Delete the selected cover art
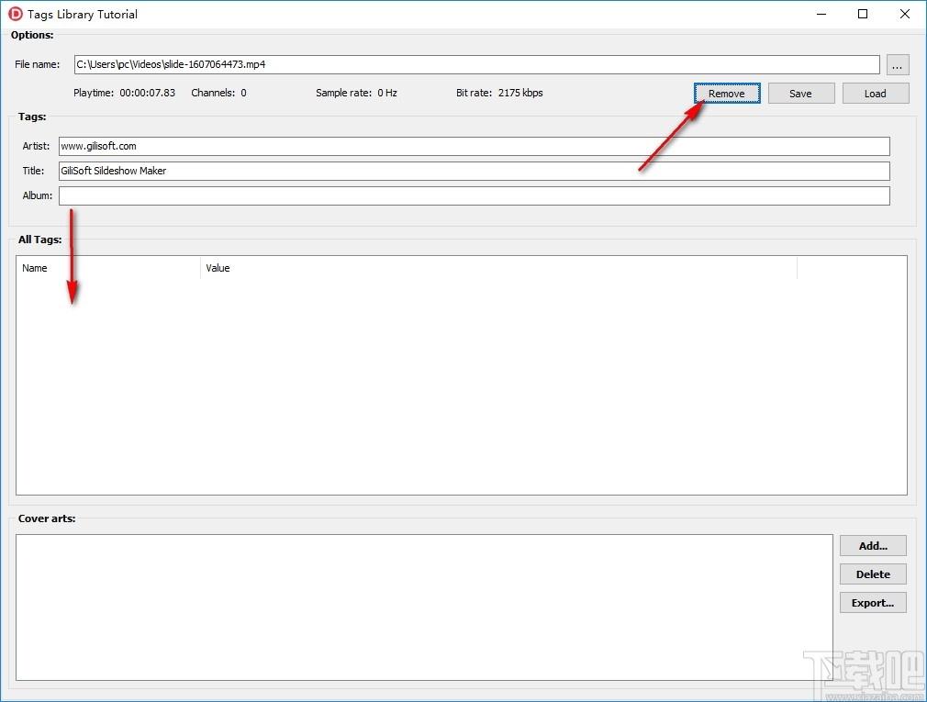 [873, 574]
